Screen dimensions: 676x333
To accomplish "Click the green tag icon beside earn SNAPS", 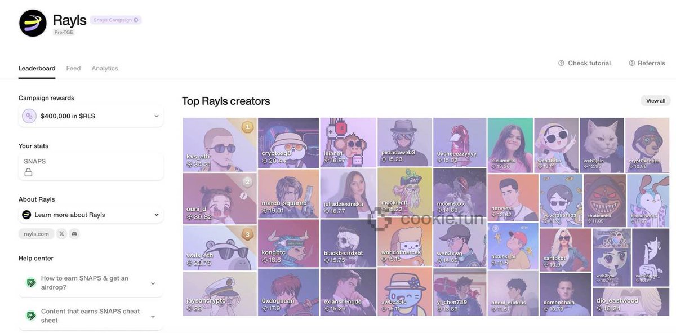I will (32, 283).
